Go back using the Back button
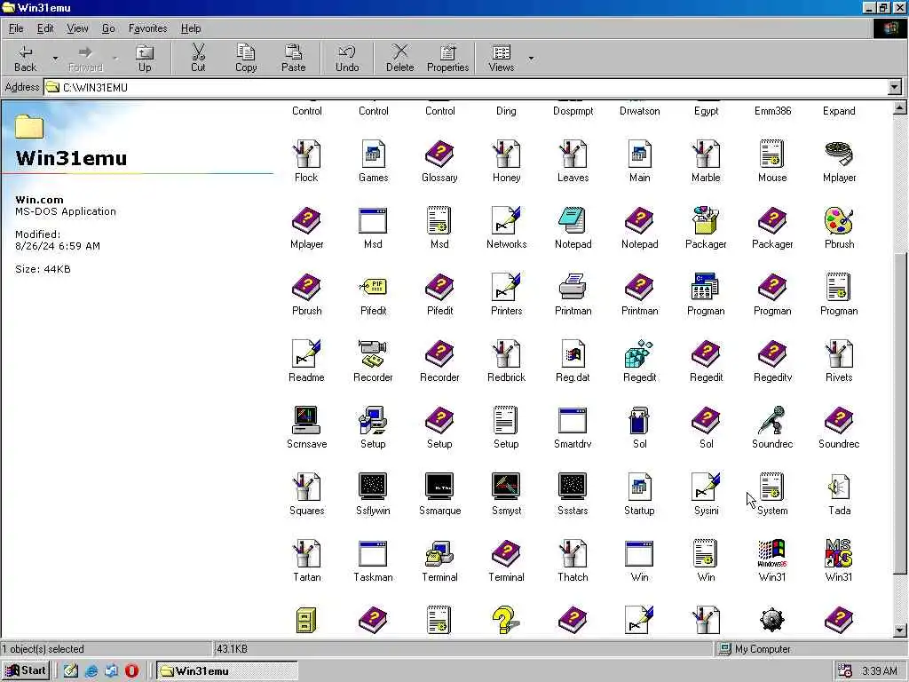909x682 pixels. point(26,59)
